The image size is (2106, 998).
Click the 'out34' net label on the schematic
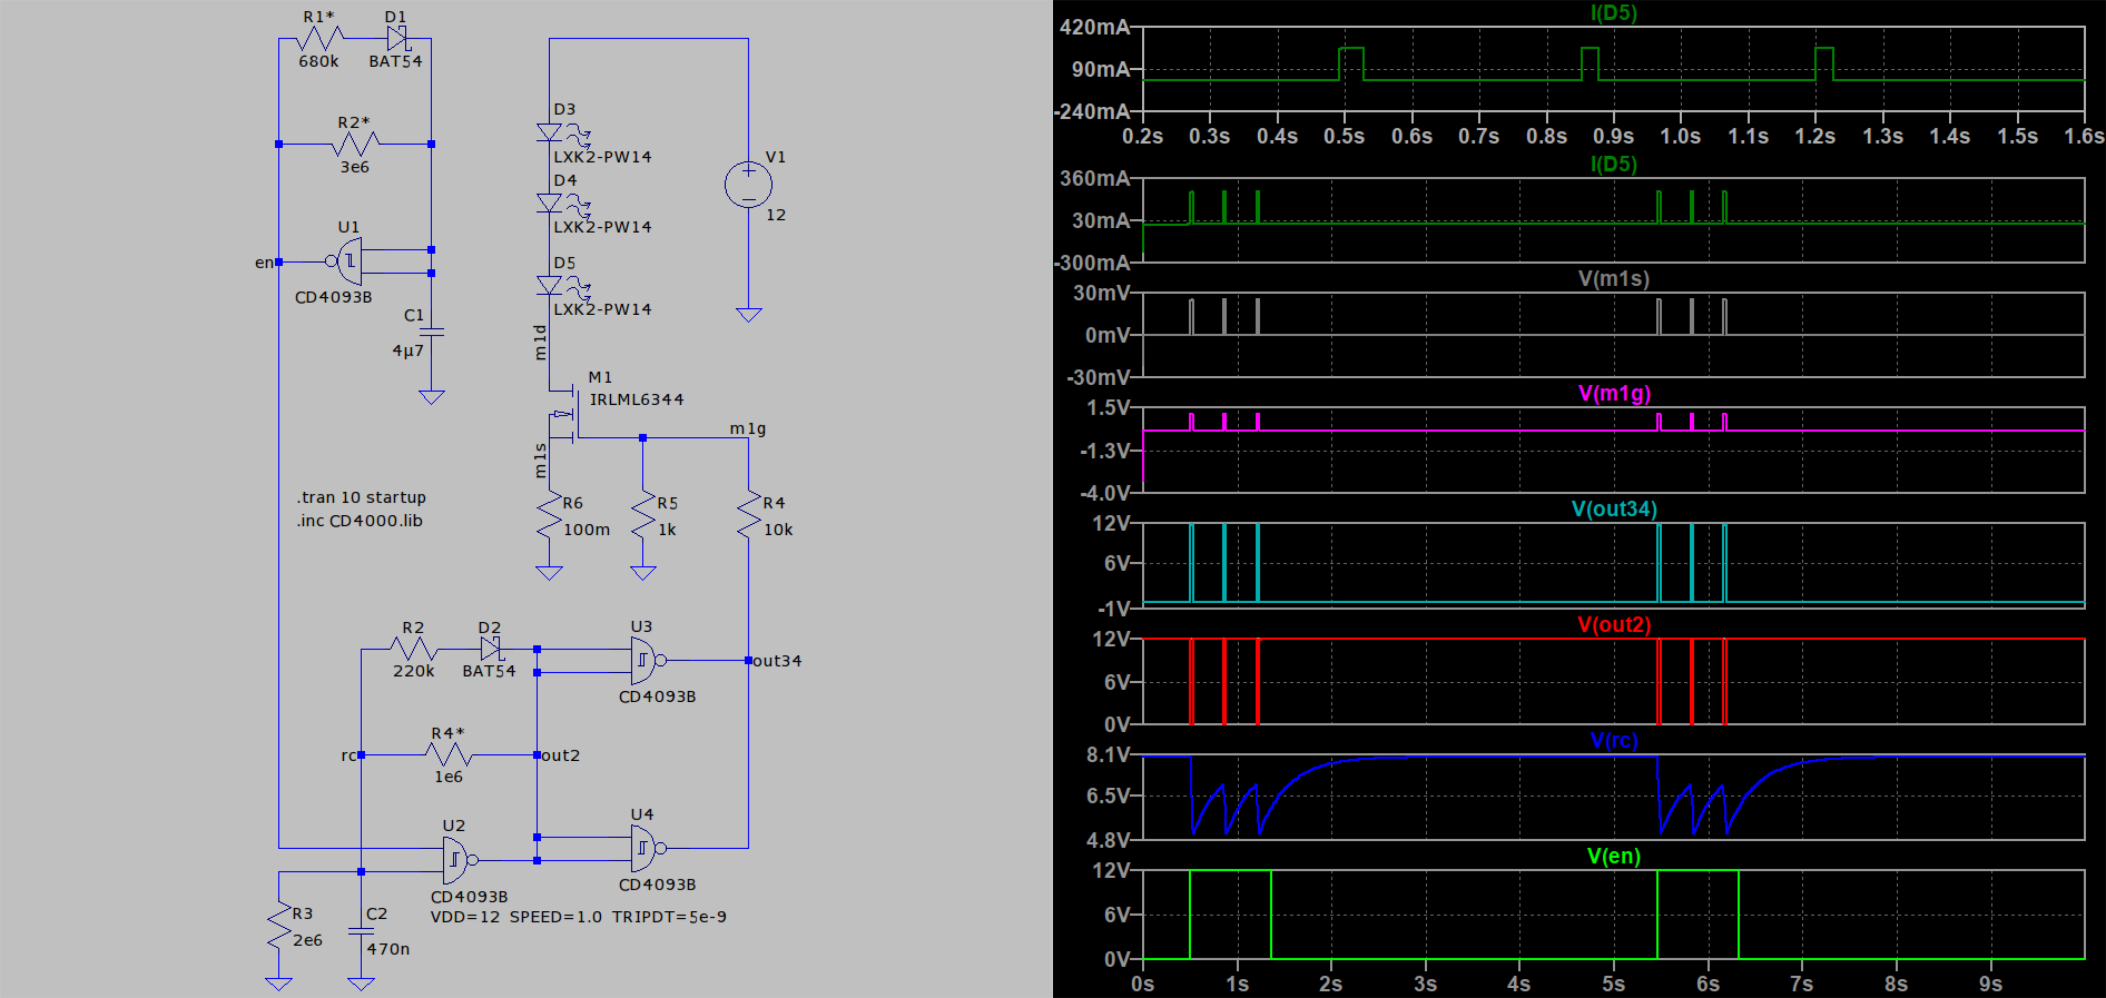tap(777, 661)
